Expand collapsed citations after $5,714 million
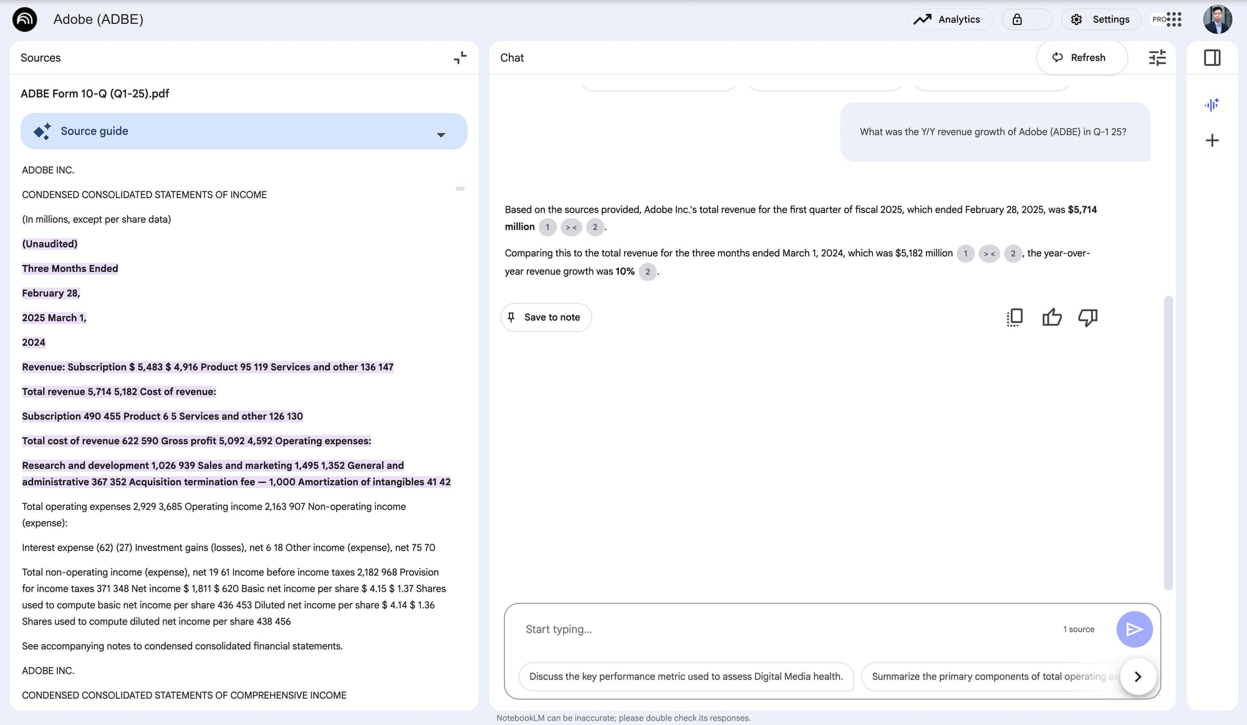The width and height of the screenshot is (1247, 725). coord(571,227)
